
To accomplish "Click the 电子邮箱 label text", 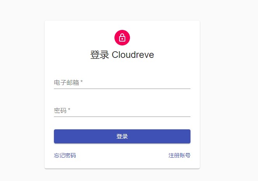I will (66, 83).
